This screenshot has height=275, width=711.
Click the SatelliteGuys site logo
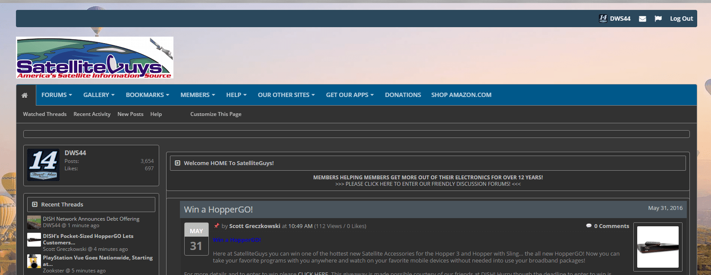[95, 58]
